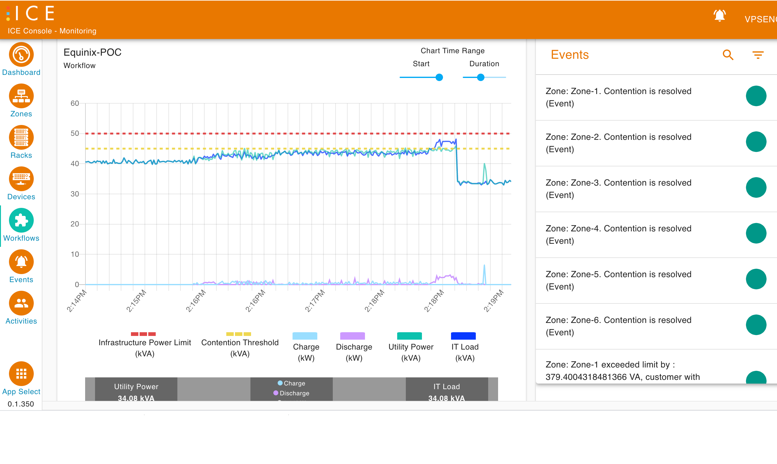Click the Workflows puzzle icon
Image resolution: width=777 pixels, height=464 pixels.
[x=21, y=221]
